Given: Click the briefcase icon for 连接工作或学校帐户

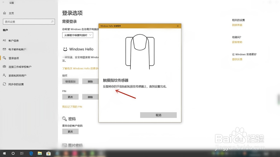Looking at the screenshot, I should [4, 67].
